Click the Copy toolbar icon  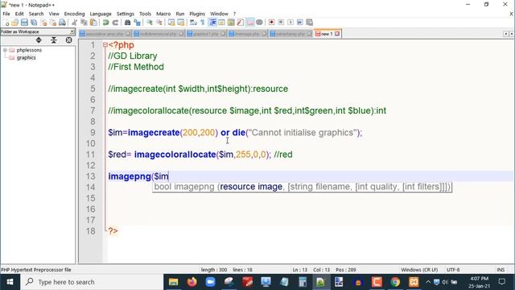click(x=84, y=23)
